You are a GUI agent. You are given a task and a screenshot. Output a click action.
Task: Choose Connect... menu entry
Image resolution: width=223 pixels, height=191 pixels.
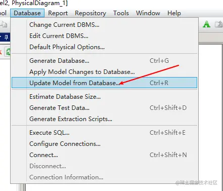(x=104, y=155)
